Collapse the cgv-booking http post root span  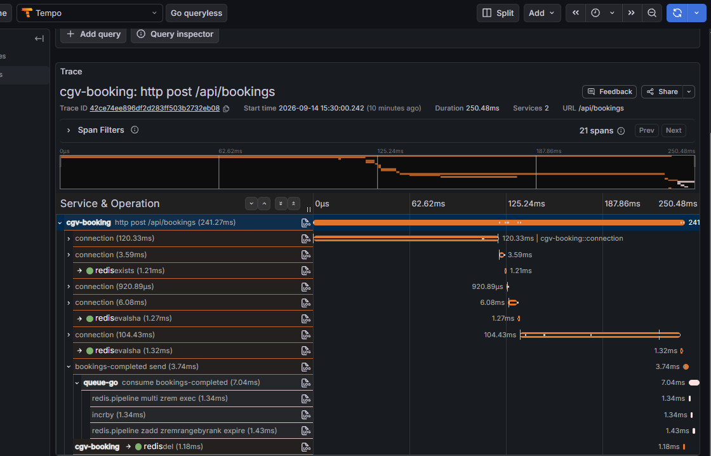click(60, 223)
